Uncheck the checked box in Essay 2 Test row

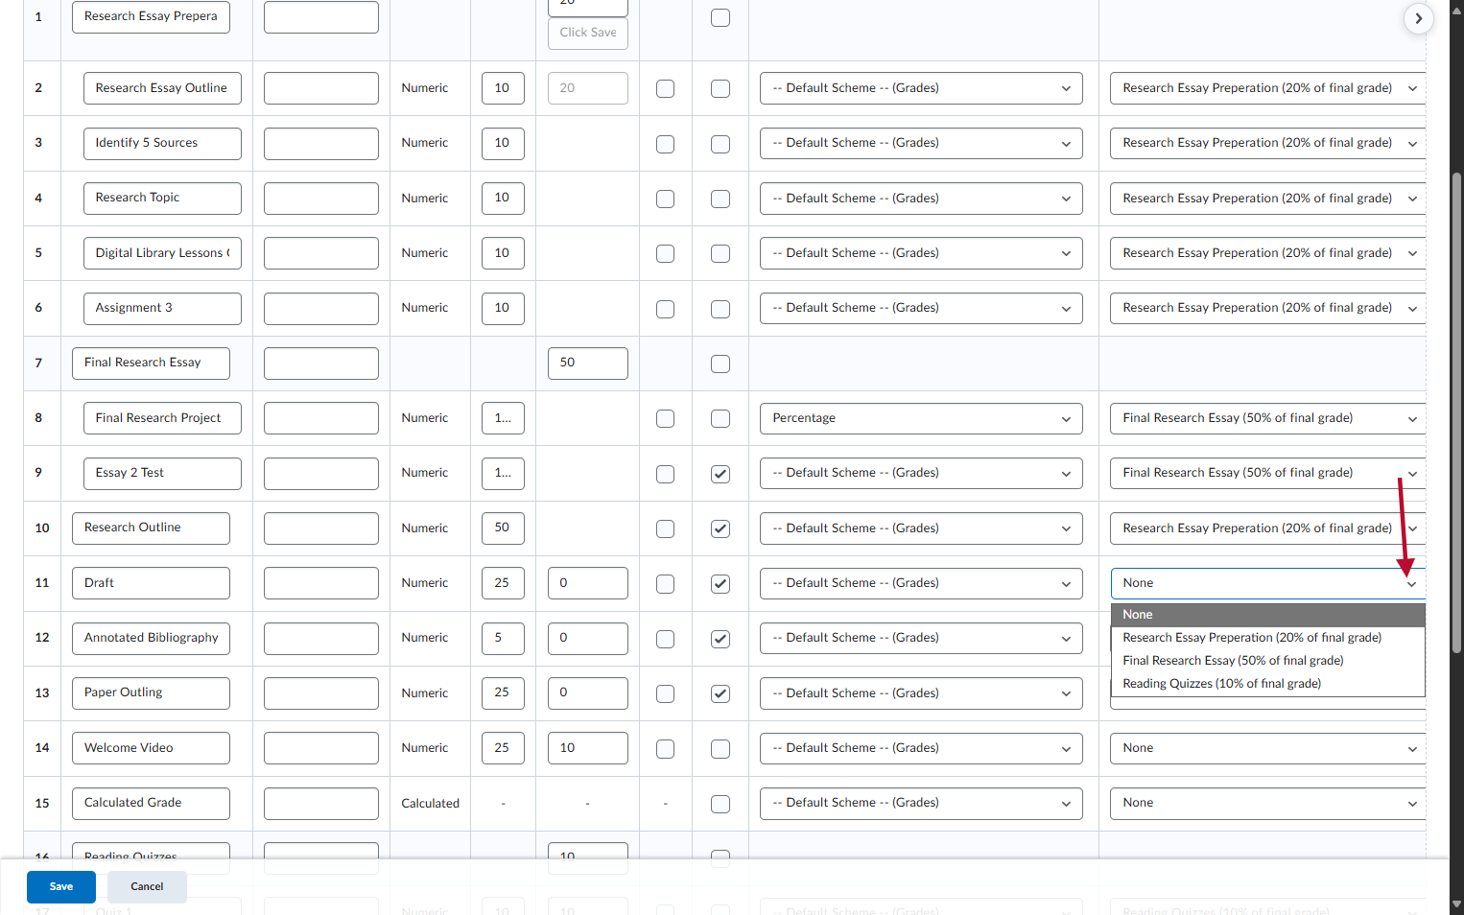coord(720,474)
